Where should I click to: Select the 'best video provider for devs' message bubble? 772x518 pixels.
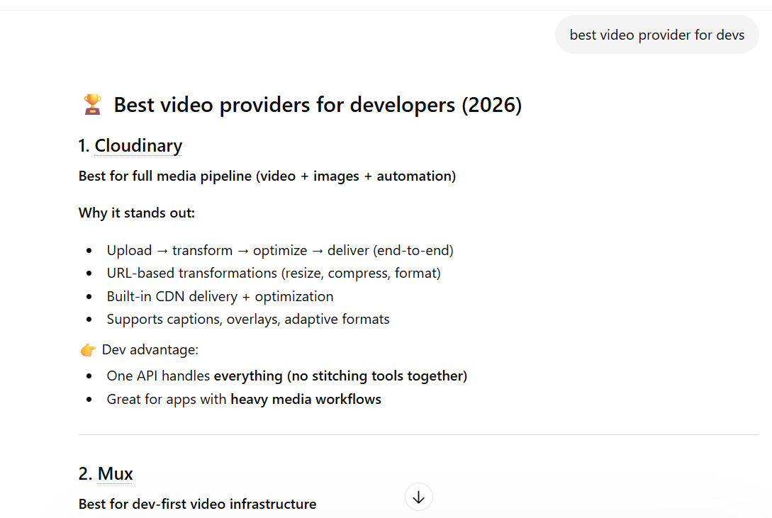click(x=656, y=35)
